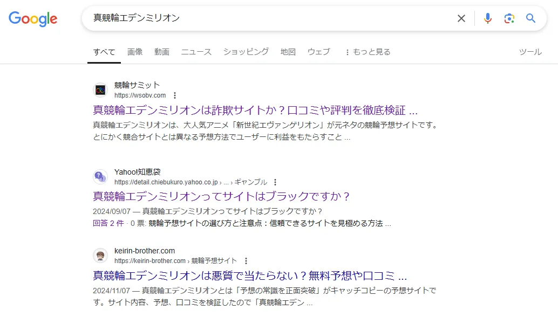Start voice search with microphone icon
The height and width of the screenshot is (317, 558).
tap(487, 18)
